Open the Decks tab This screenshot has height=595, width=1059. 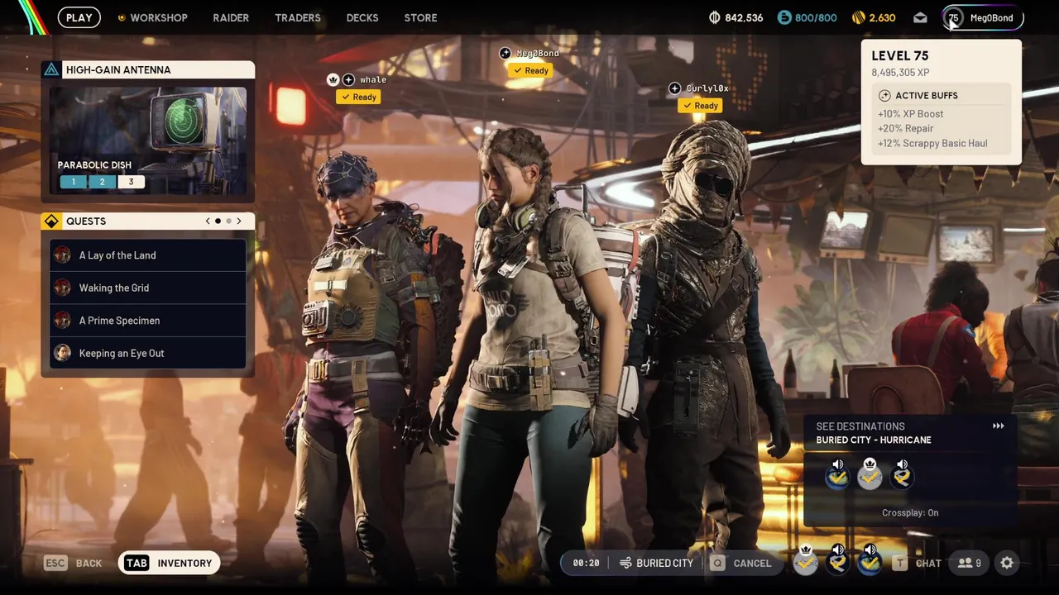(x=362, y=17)
